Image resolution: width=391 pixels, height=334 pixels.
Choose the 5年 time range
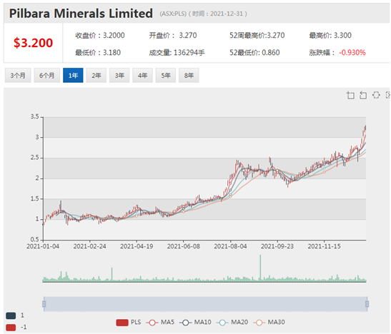(x=166, y=75)
